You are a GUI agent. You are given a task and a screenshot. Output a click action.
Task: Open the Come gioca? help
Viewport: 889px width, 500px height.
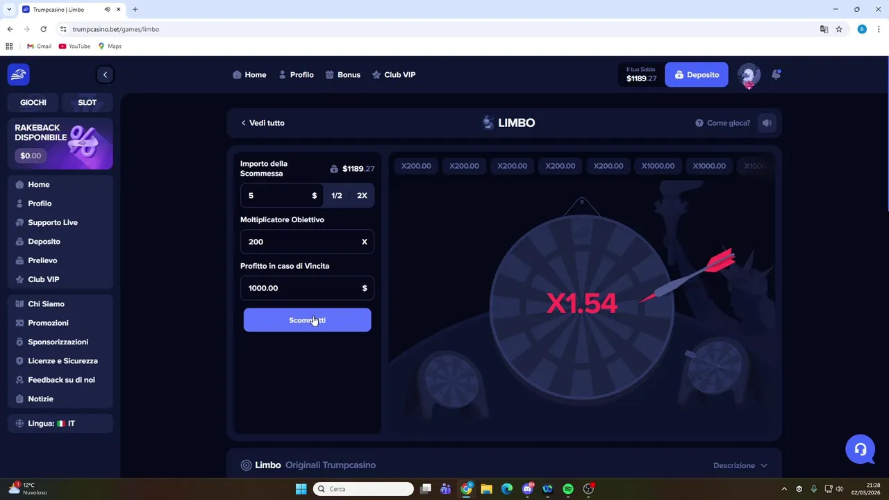coord(723,123)
